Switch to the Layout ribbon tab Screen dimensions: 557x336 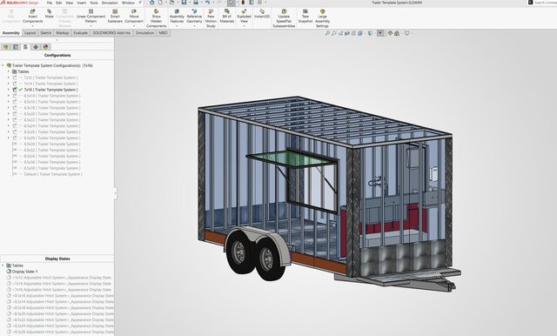point(30,33)
